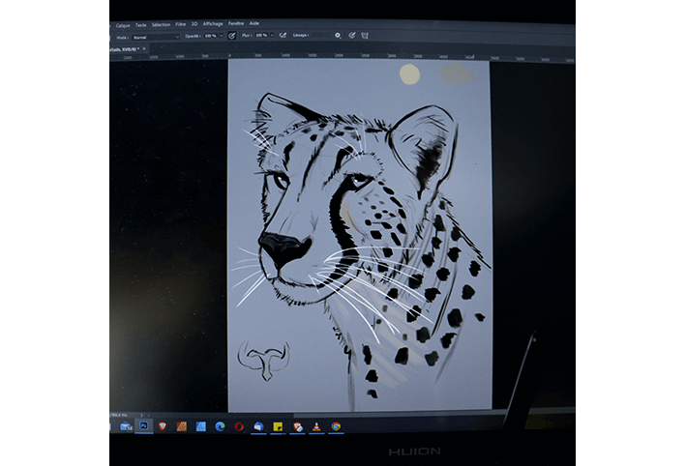Open the Calque menu

coord(123,24)
